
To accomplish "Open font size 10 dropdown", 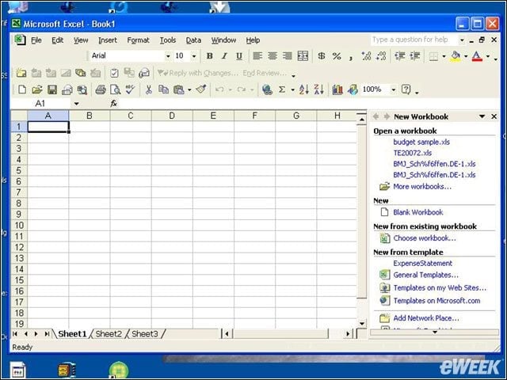I will tap(194, 56).
